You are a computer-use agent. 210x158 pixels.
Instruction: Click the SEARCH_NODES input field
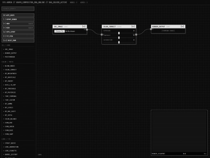(18, 9)
